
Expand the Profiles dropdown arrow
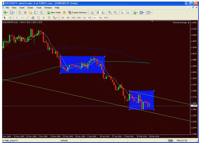click(x=14, y=12)
